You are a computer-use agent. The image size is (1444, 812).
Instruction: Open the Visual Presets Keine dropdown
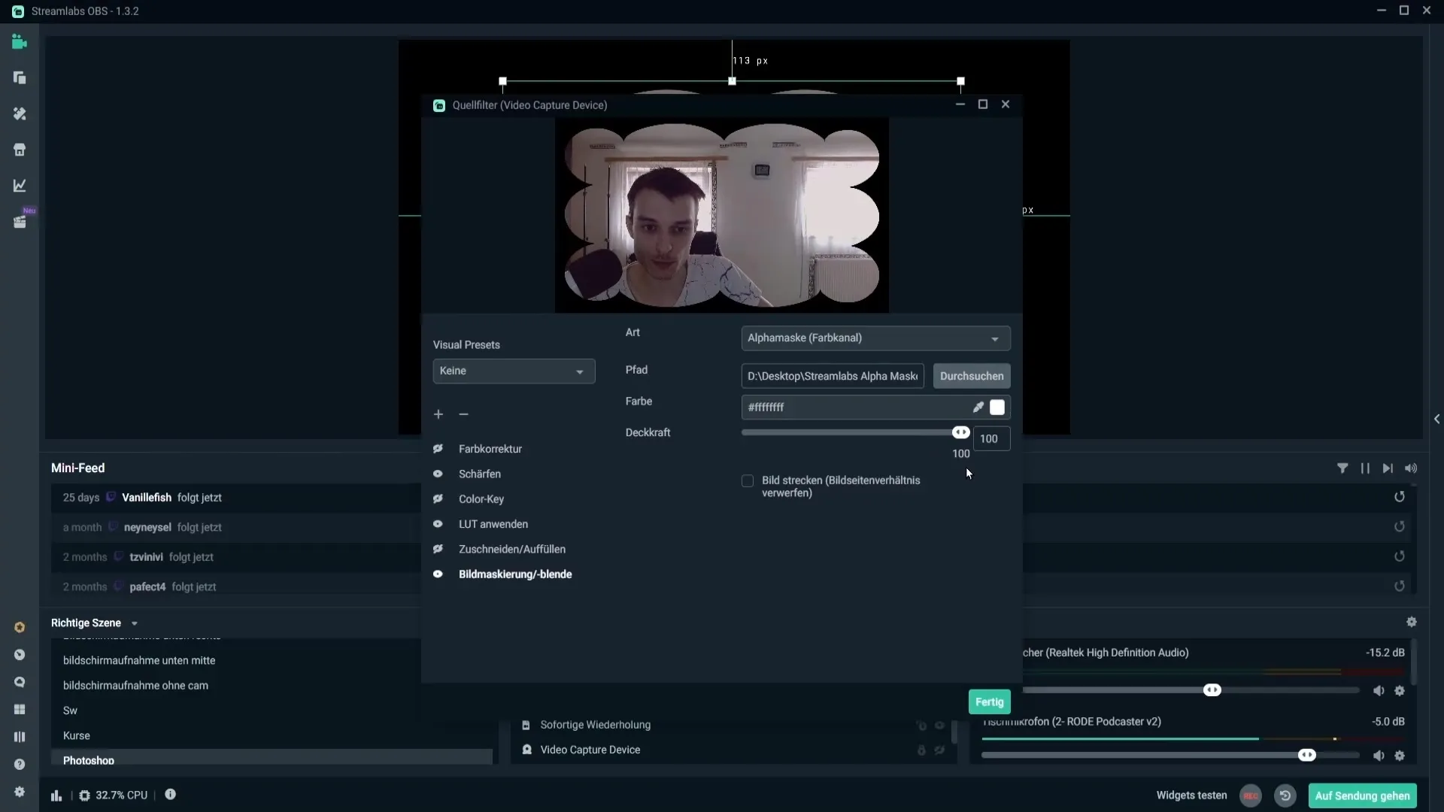click(x=514, y=371)
